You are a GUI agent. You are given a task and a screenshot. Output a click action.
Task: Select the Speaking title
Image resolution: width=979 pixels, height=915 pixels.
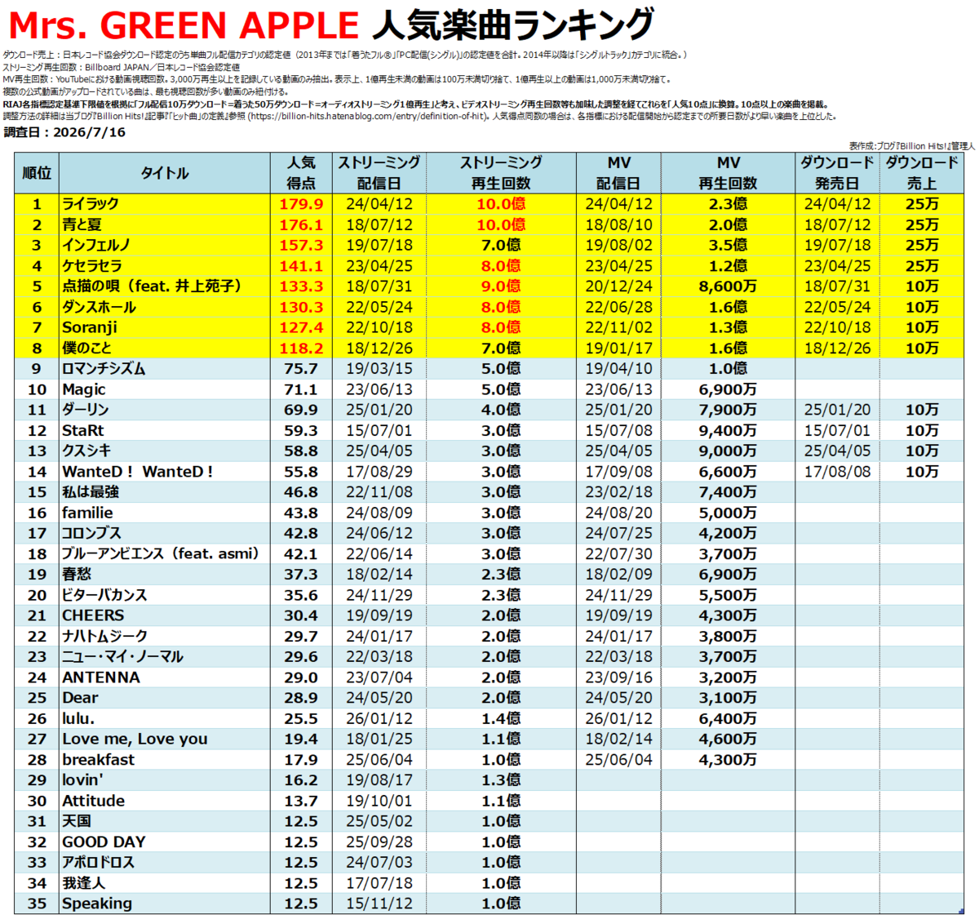(97, 904)
